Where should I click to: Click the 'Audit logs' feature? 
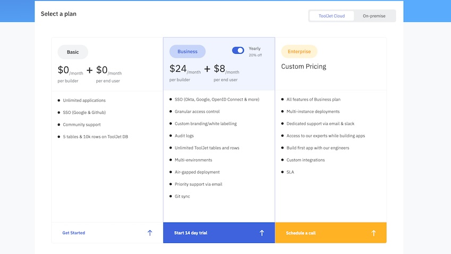click(x=184, y=136)
